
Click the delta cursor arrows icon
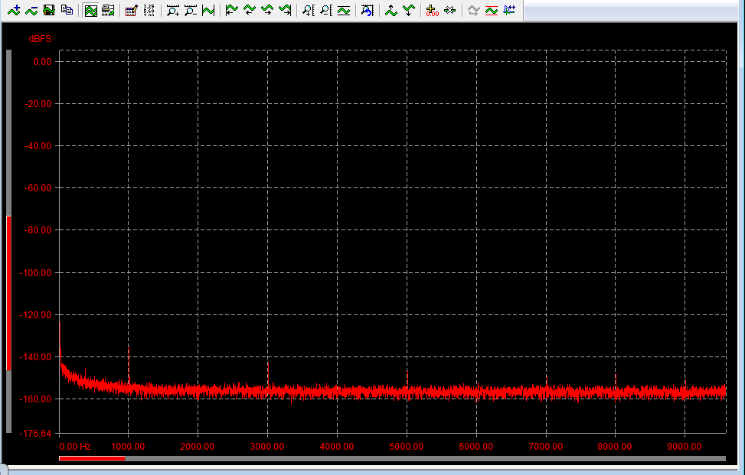point(449,10)
